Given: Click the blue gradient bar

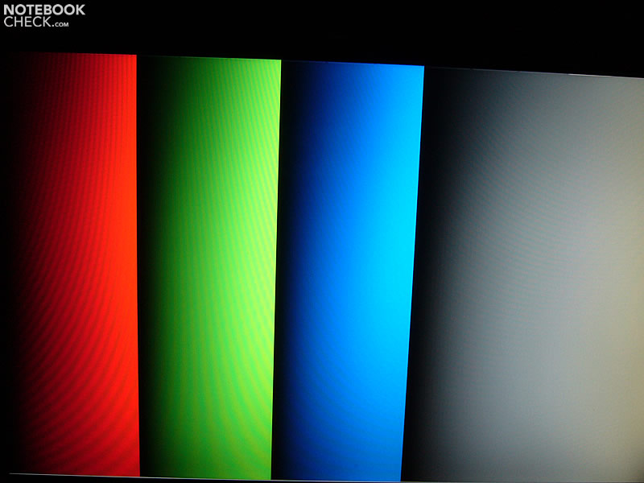Looking at the screenshot, I should [349, 271].
